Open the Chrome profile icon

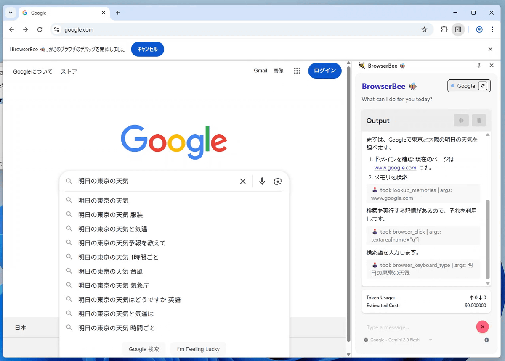pos(479,29)
